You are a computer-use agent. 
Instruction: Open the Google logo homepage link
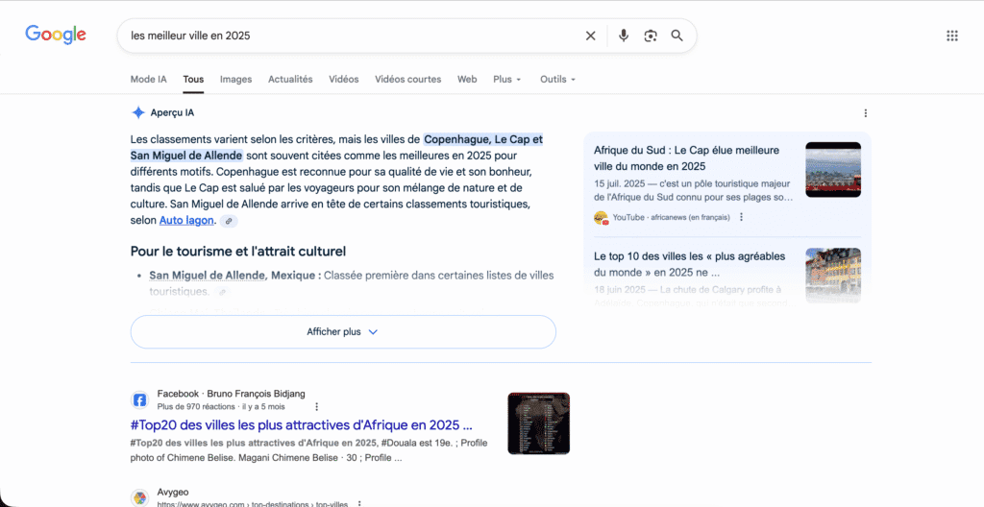pos(56,36)
